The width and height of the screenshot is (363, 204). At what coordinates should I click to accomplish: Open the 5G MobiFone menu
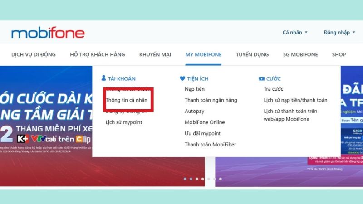[300, 54]
